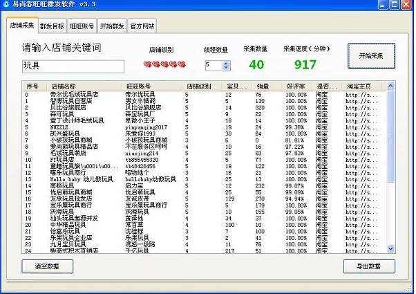Click the 旺旺账号 cell hellobaby幼教玩具
Screen dimensions: 416x294
point(151,179)
